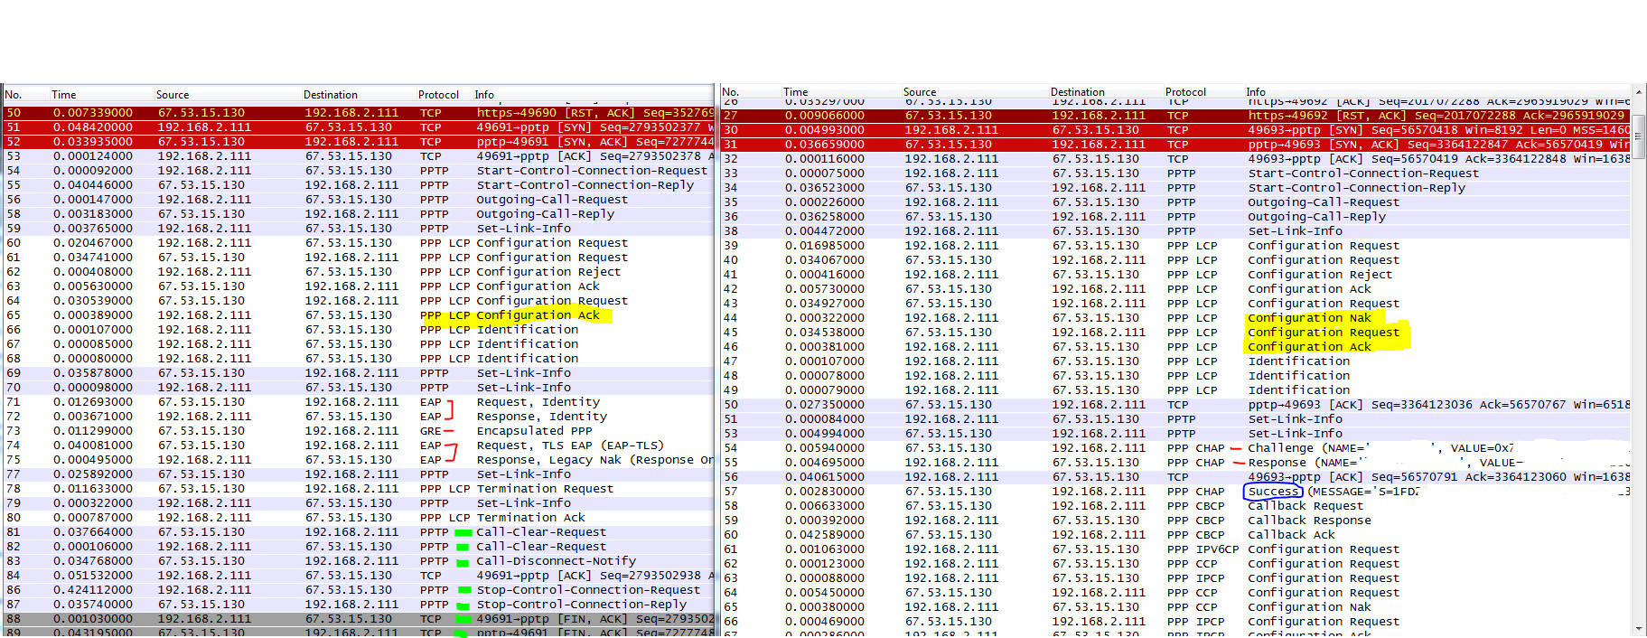Select packet 83 Call-Disconnect-Notify row
This screenshot has width=1647, height=638.
[x=358, y=561]
